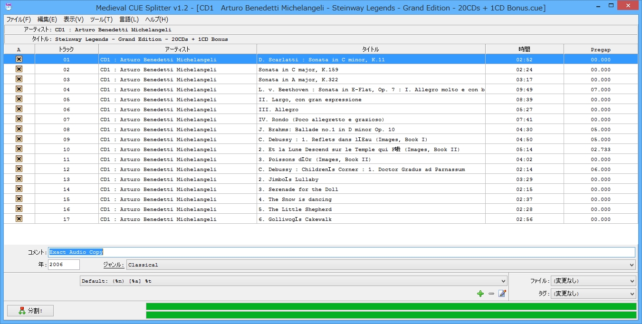Remove the selected file mask
The height and width of the screenshot is (324, 642).
coord(491,294)
